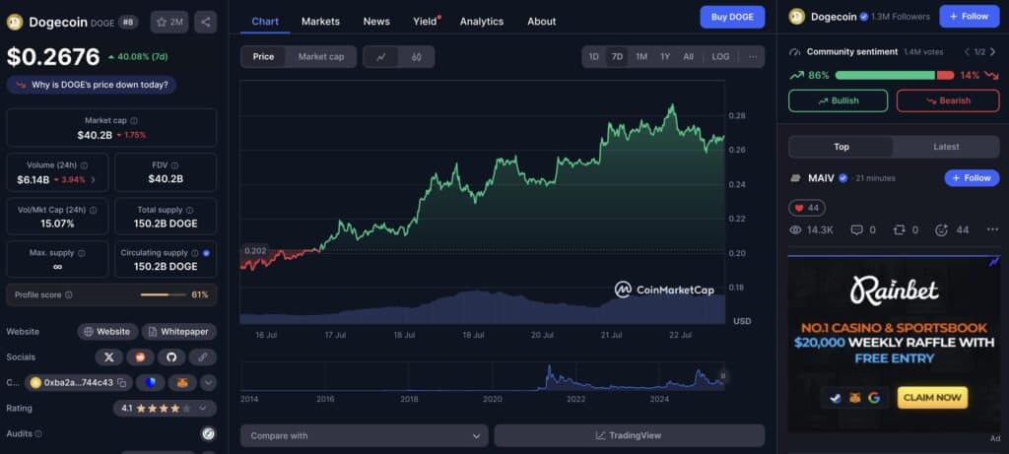
Task: Switch feed to Latest posts
Action: pos(946,147)
